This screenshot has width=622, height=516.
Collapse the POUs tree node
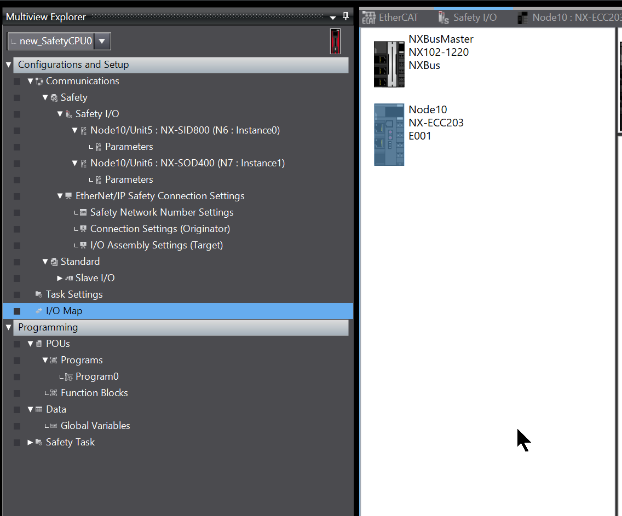pyautogui.click(x=30, y=344)
